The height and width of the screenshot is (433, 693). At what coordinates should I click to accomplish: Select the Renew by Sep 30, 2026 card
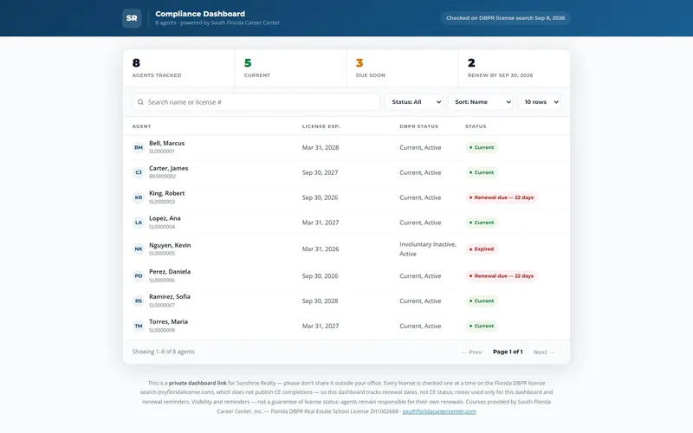(515, 68)
